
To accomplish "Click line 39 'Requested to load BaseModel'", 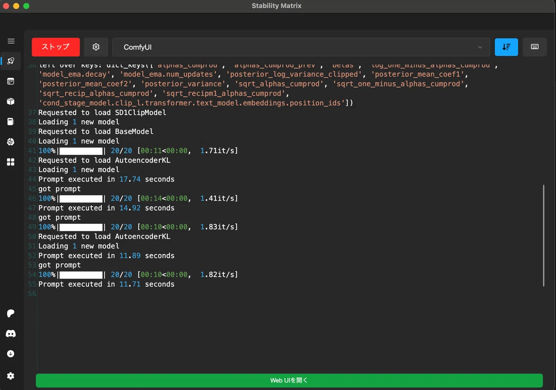I will tap(96, 131).
